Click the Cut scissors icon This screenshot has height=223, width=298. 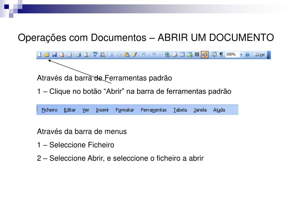tap(112, 55)
